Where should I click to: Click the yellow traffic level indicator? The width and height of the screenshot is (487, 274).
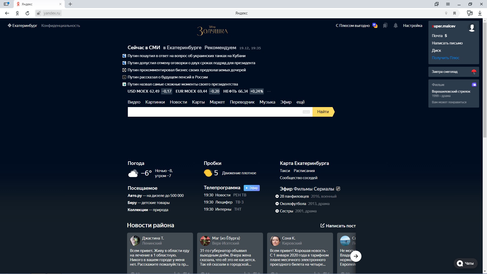pyautogui.click(x=208, y=173)
